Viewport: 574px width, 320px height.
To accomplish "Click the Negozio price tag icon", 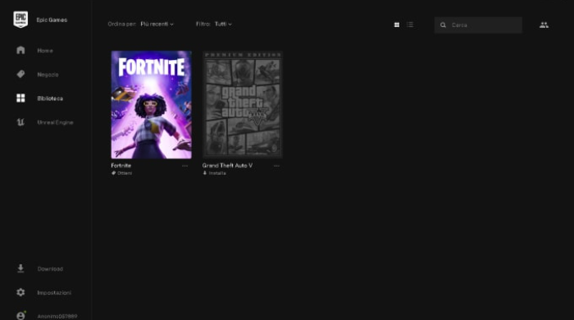I will (x=20, y=74).
